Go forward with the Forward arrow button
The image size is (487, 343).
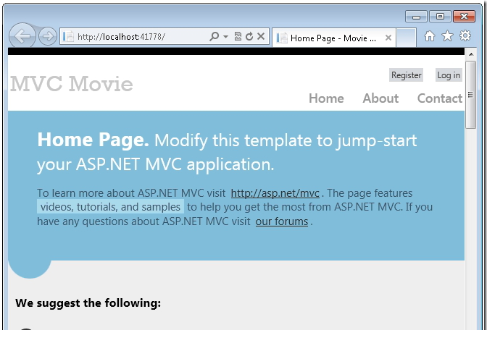click(x=48, y=36)
